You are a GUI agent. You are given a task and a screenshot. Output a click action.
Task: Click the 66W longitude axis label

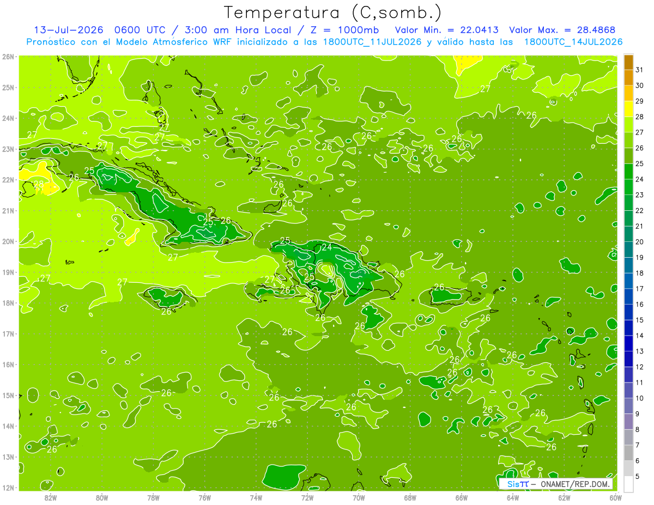click(462, 497)
